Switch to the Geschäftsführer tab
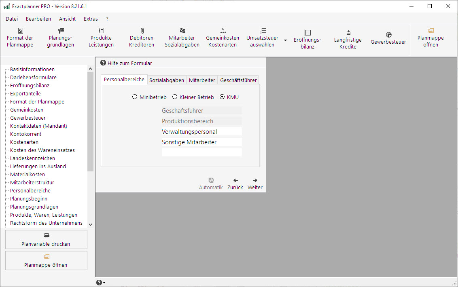The image size is (458, 287). (x=238, y=80)
